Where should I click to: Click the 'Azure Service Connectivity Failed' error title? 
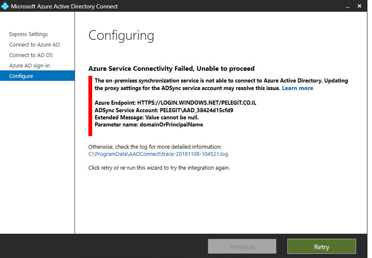pos(171,69)
